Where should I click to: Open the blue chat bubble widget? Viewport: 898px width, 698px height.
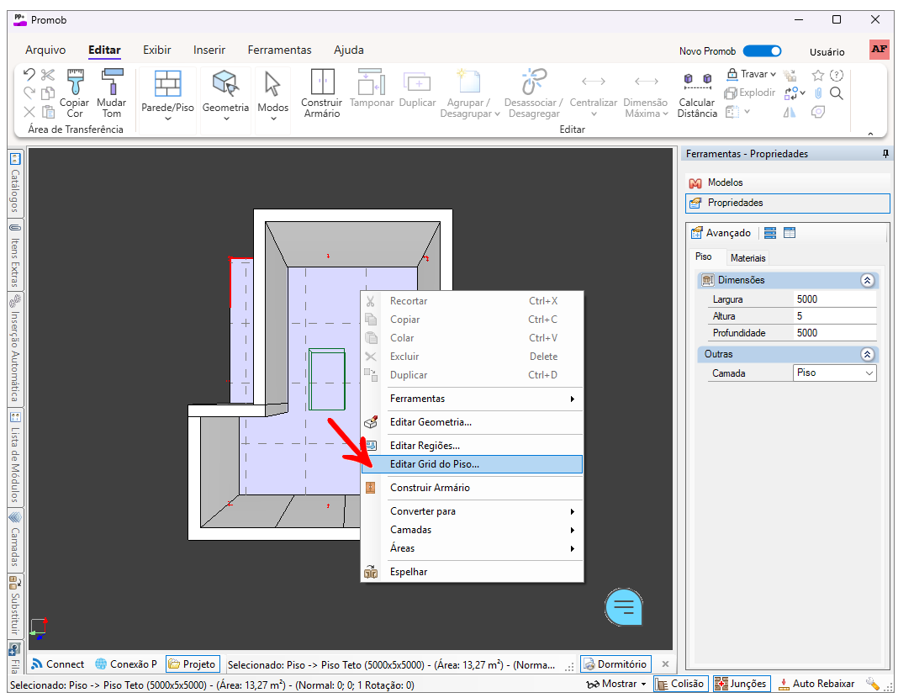click(624, 606)
